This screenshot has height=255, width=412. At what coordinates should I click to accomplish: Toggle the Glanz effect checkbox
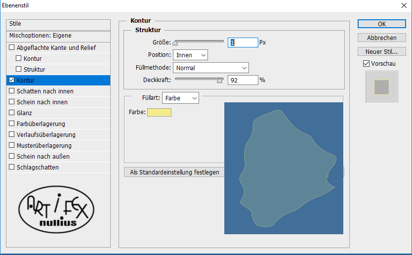tap(11, 113)
